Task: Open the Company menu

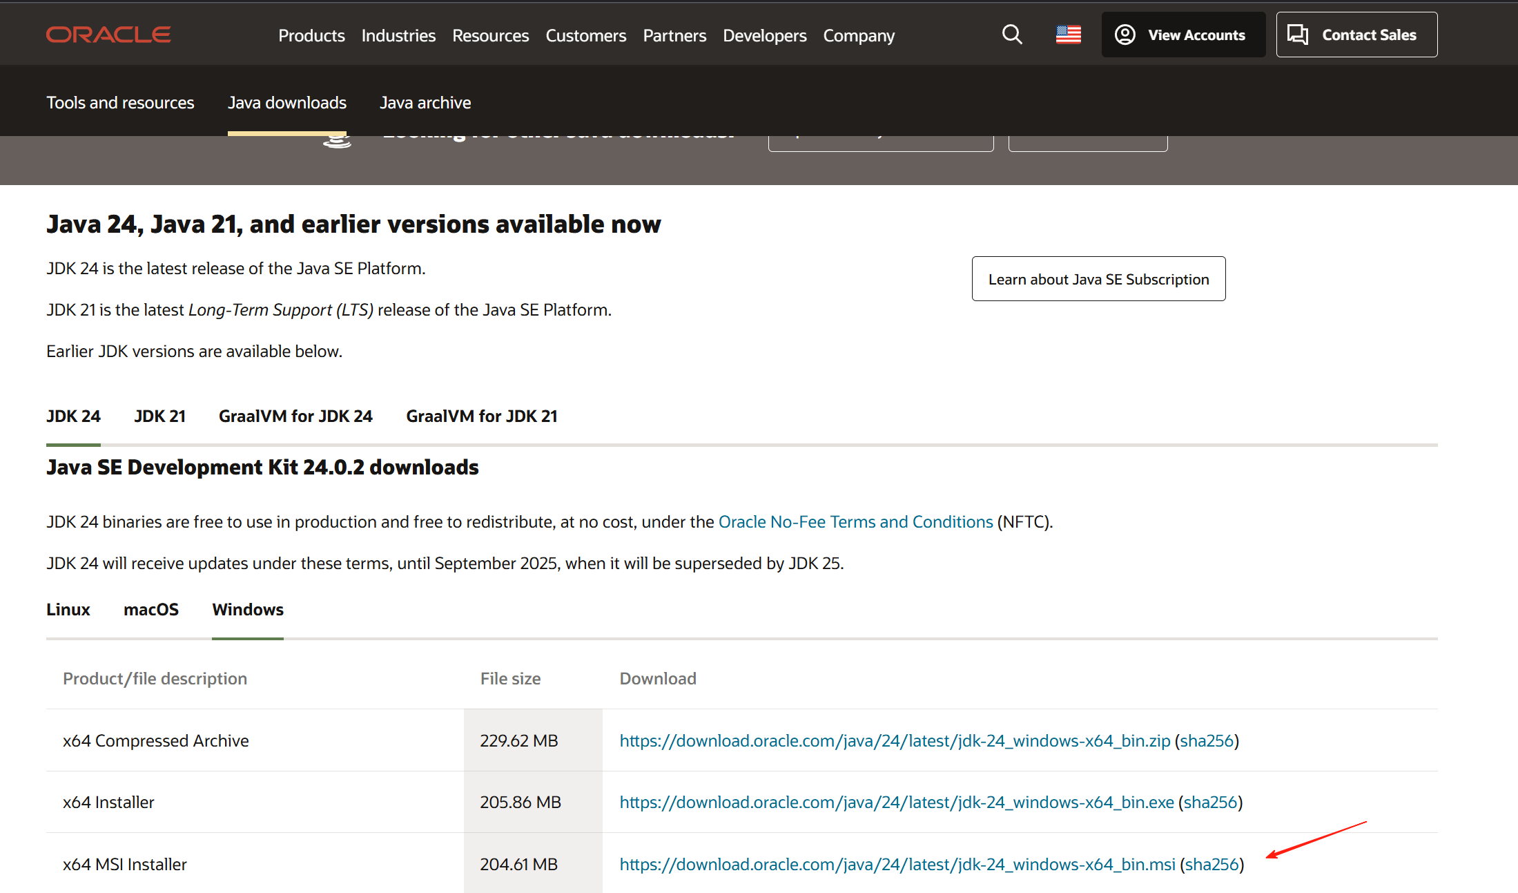Action: 859,35
